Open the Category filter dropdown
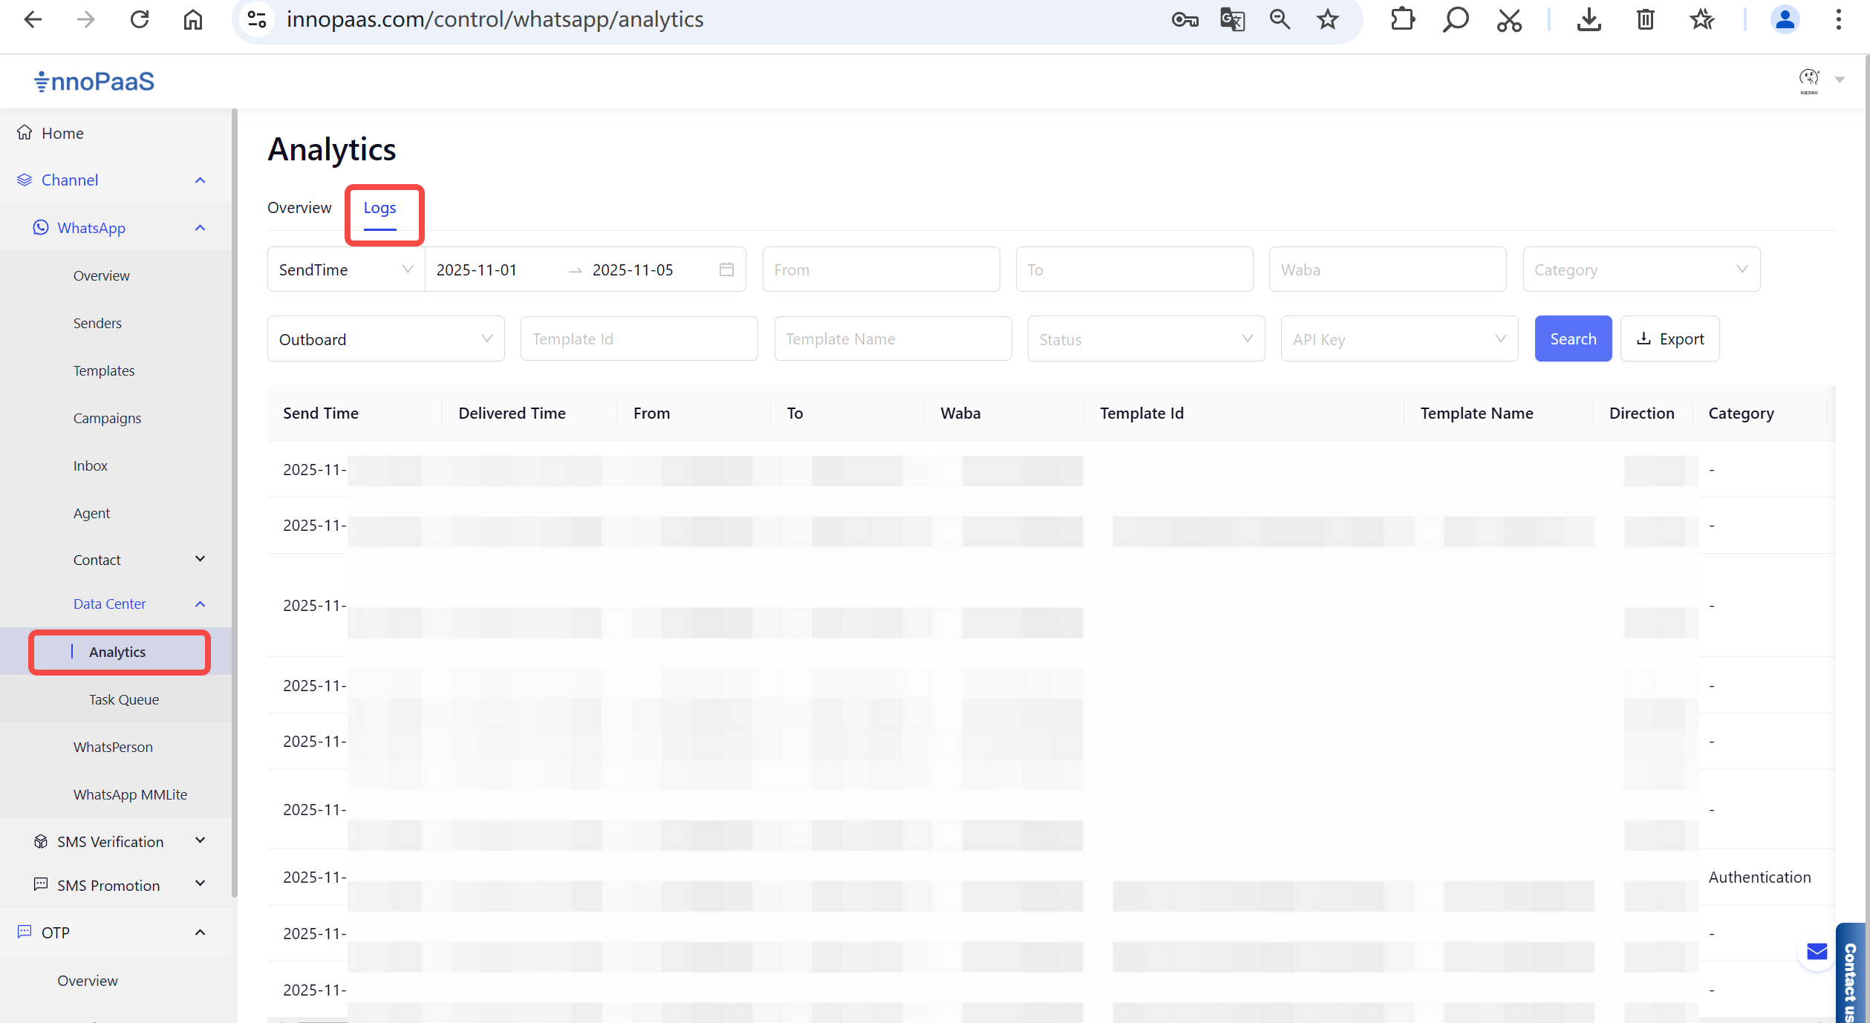Viewport: 1870px width, 1023px height. pos(1641,269)
